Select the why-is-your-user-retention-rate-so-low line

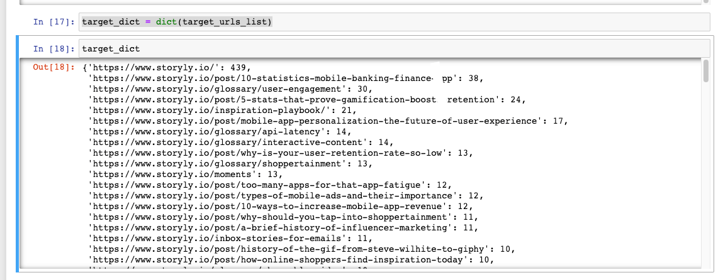click(x=281, y=153)
